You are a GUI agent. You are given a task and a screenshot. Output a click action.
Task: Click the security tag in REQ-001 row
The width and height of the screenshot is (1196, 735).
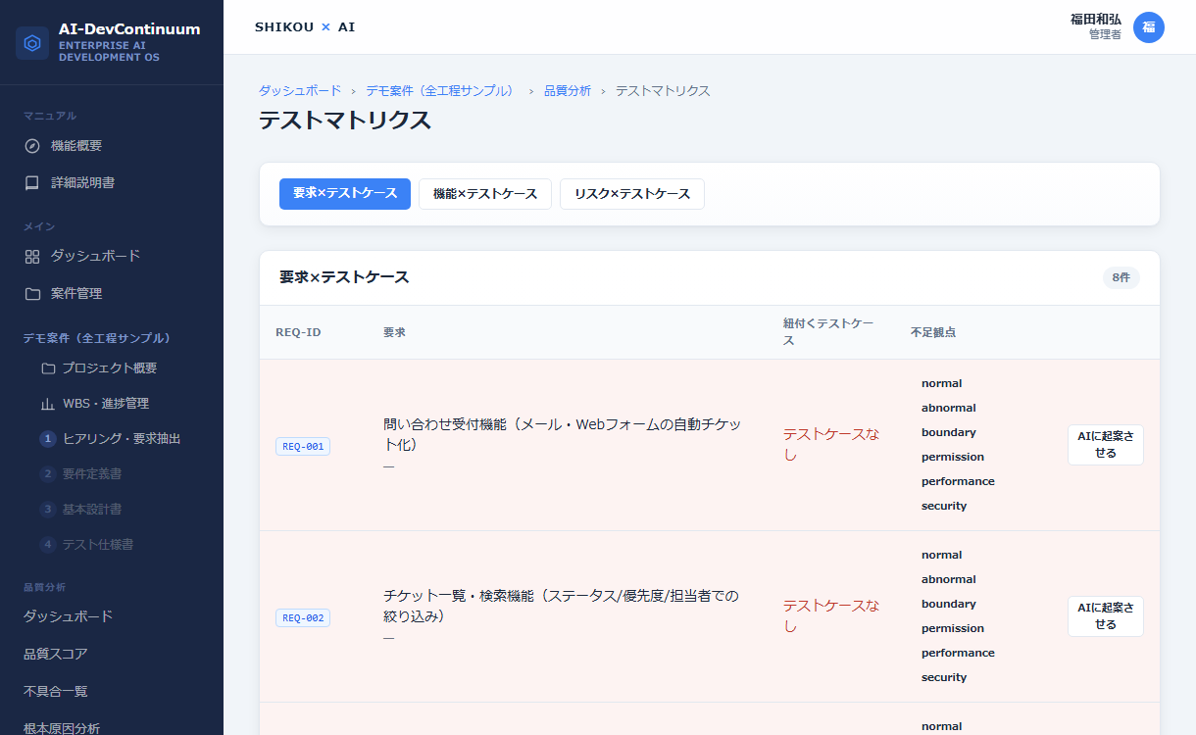tap(944, 507)
